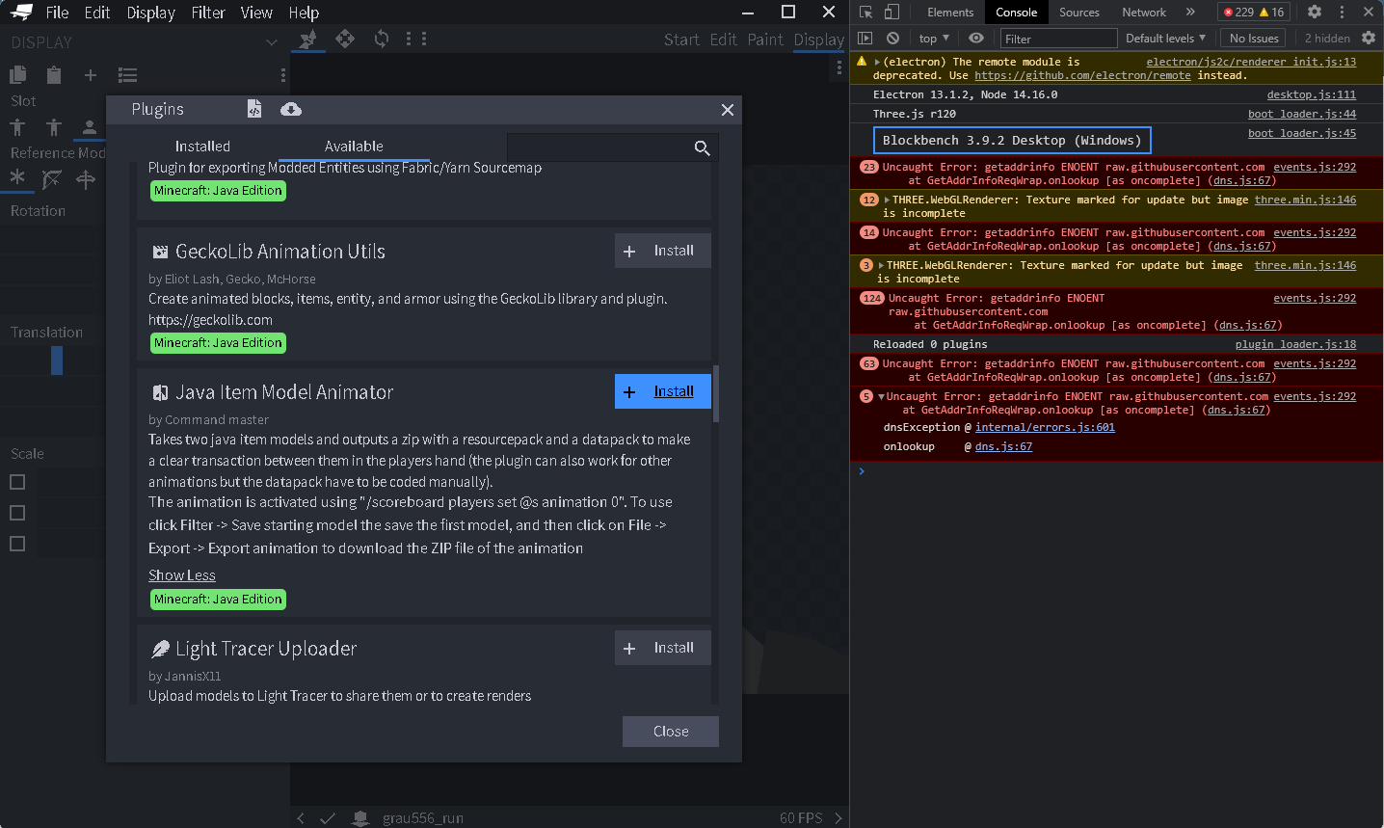Select the paste display settings icon
This screenshot has height=828, width=1384.
[x=53, y=73]
